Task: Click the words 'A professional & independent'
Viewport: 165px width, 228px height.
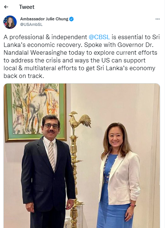Action: (x=45, y=37)
